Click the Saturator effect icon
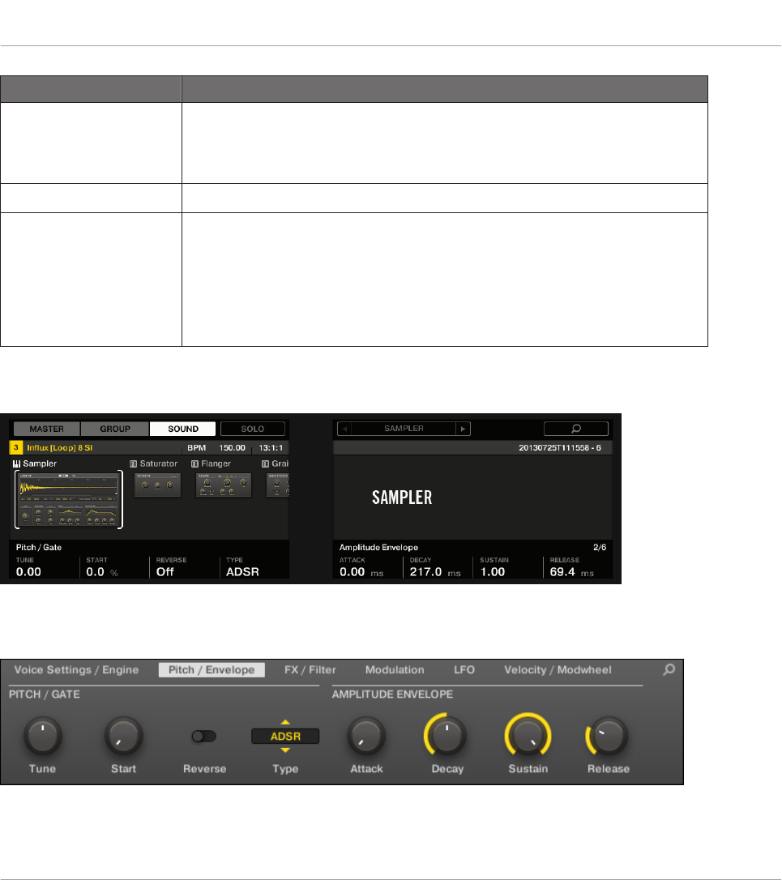The height and width of the screenshot is (880, 782). click(134, 464)
